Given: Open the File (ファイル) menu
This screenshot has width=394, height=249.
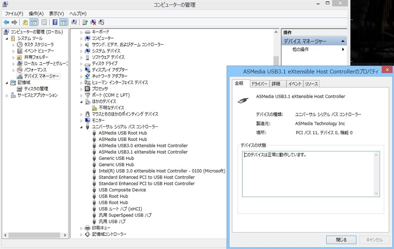Looking at the screenshot, I should [x=14, y=13].
